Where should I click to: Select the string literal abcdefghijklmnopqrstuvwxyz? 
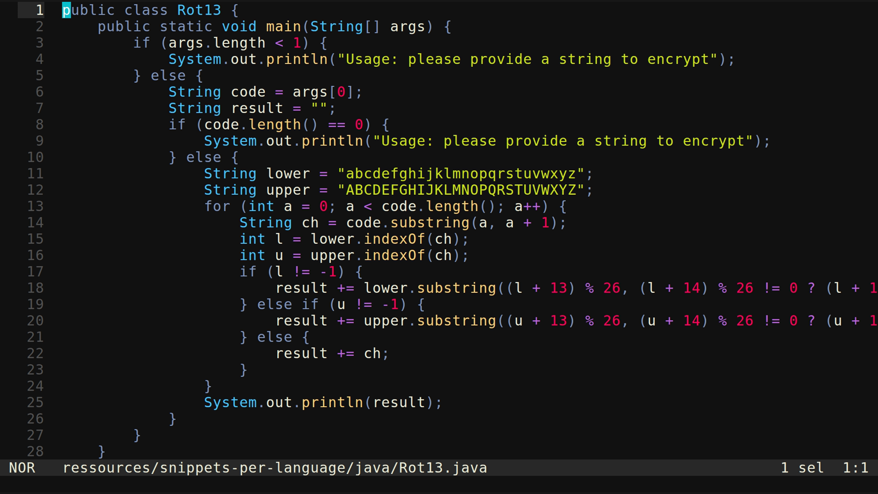466,173
